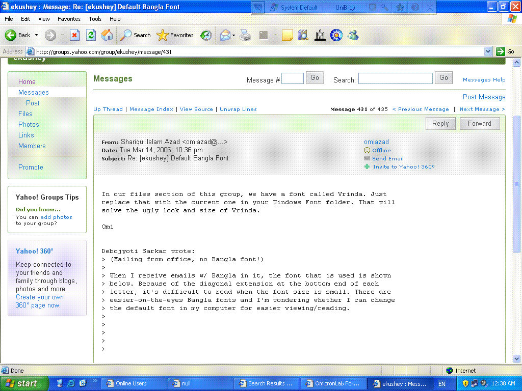This screenshot has width=522, height=391.
Task: Click the green plus Invite icon
Action: click(x=367, y=166)
